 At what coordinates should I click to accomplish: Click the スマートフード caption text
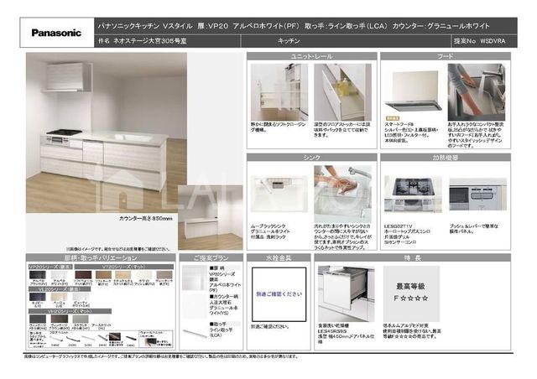point(399,124)
